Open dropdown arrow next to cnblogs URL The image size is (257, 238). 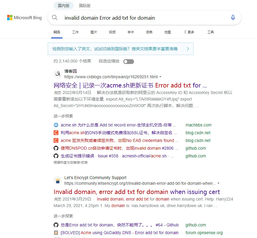point(161,77)
